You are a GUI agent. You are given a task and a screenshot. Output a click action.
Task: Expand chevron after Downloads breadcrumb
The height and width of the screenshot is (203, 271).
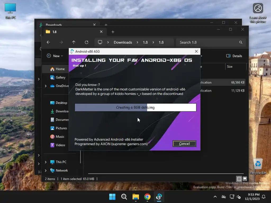pos(137,42)
